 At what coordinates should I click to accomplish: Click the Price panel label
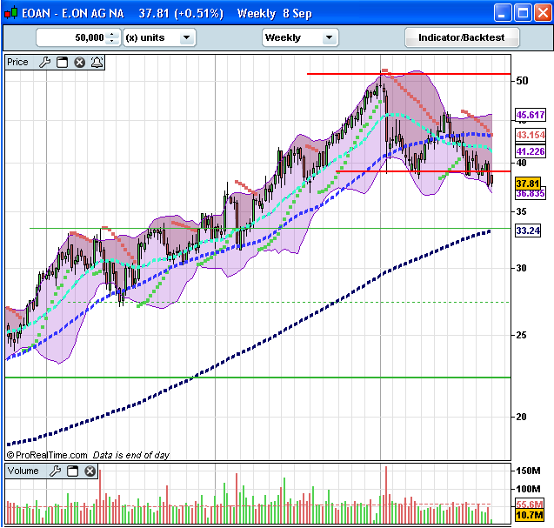pyautogui.click(x=17, y=63)
